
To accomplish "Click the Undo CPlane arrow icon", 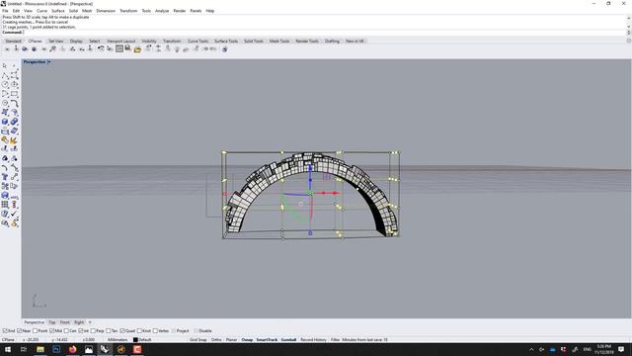I will tap(101, 48).
